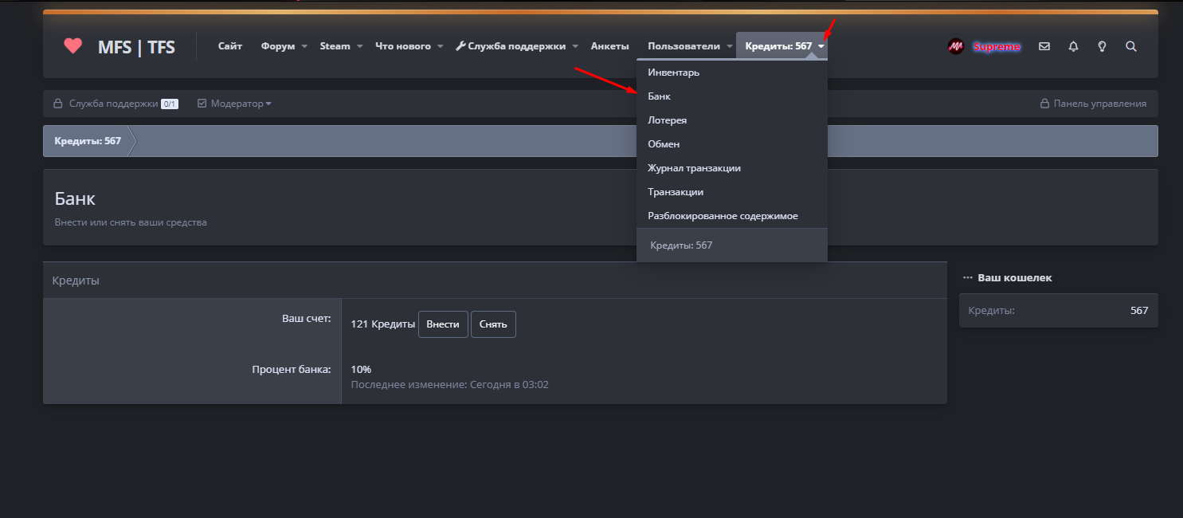Open the messages envelope icon
Viewport: 1183px width, 518px height.
coord(1044,47)
